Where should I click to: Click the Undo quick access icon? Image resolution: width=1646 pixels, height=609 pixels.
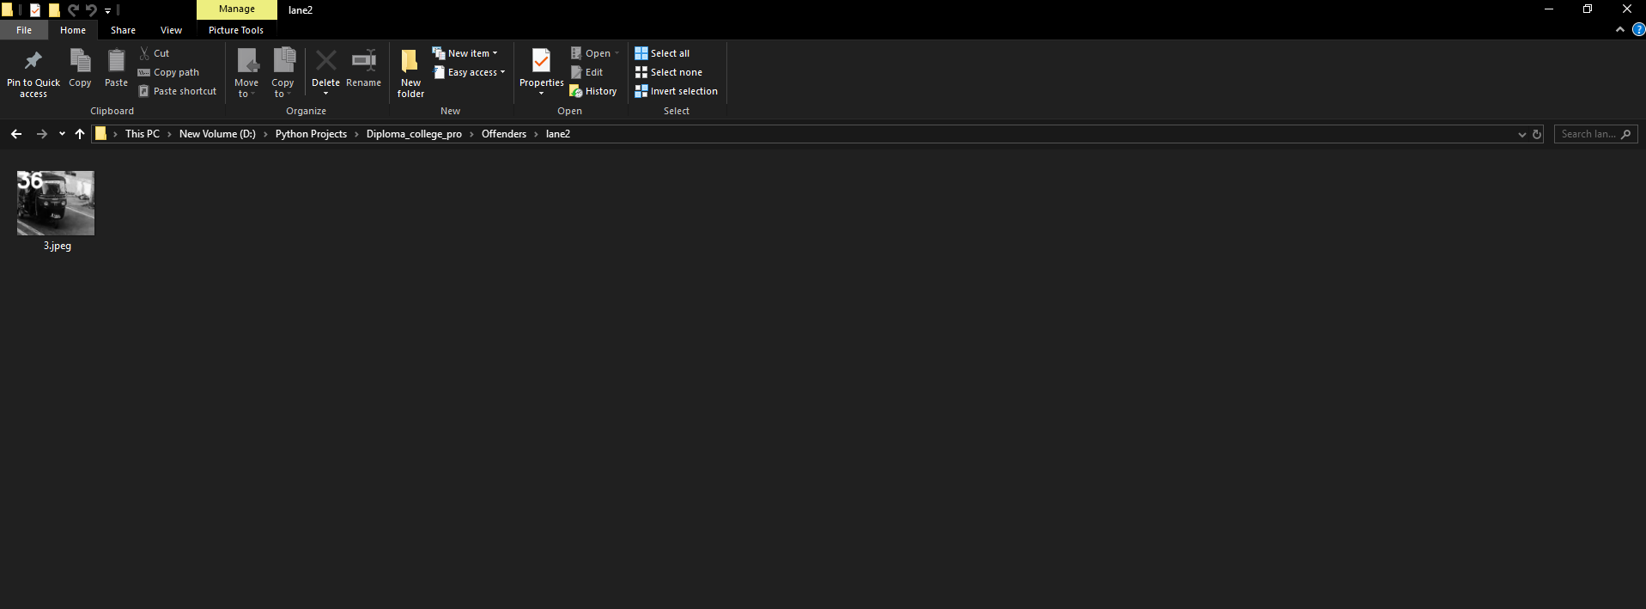point(73,10)
